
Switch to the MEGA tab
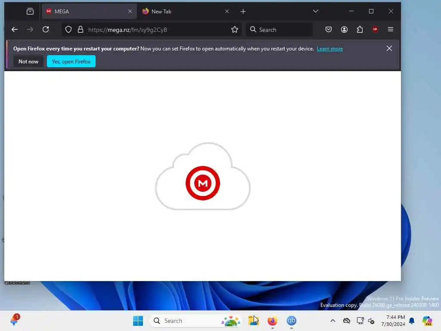pyautogui.click(x=89, y=11)
